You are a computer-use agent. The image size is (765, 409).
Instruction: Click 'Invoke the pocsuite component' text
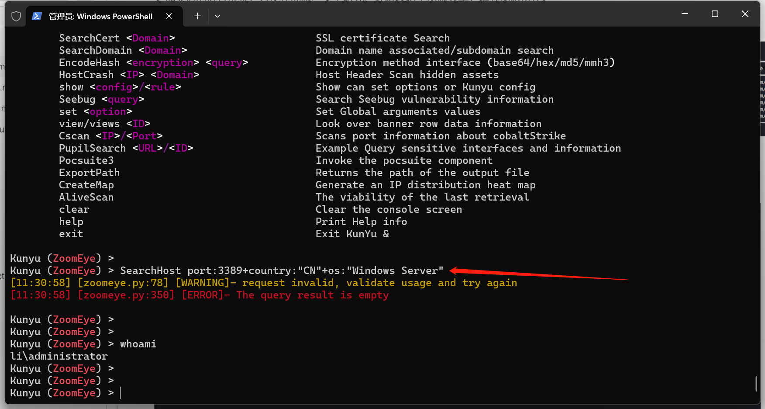pyautogui.click(x=404, y=160)
